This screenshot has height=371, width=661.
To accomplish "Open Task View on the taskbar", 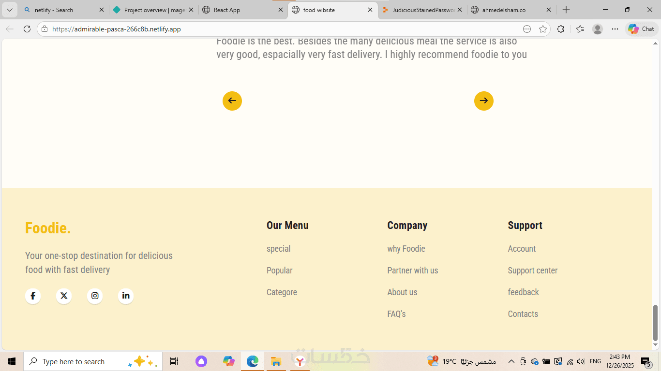I will [174, 361].
